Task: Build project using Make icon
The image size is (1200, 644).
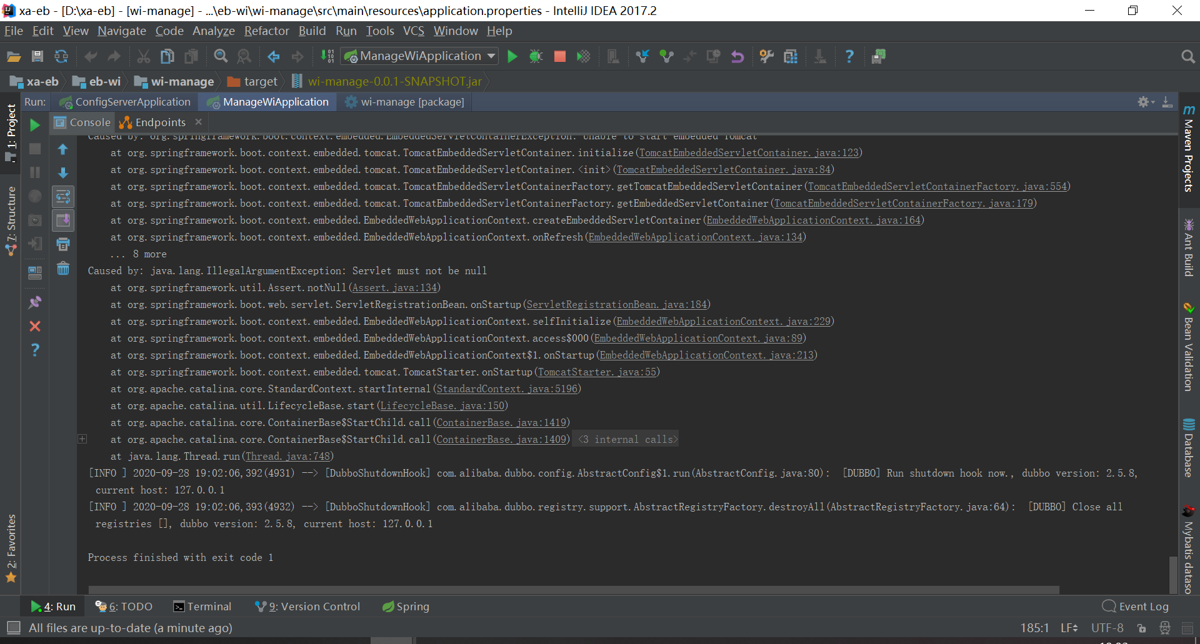Action: pyautogui.click(x=327, y=56)
